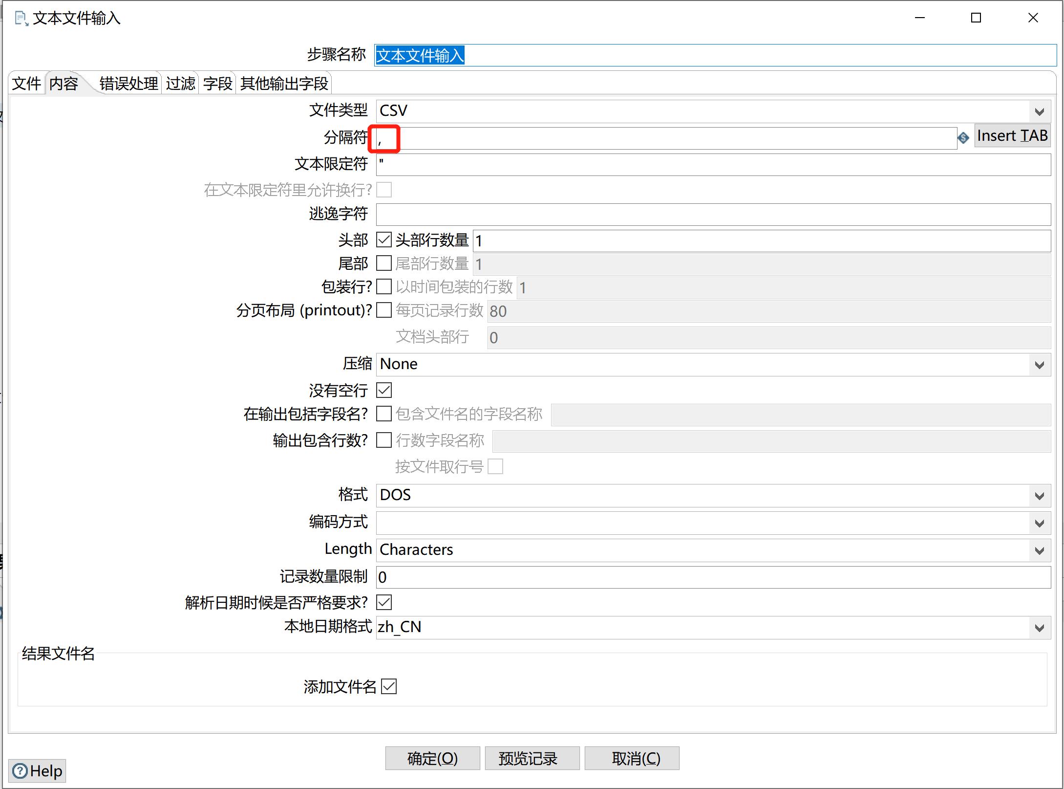The image size is (1064, 789).
Task: Switch to the 错误处理 tab
Action: click(x=129, y=84)
